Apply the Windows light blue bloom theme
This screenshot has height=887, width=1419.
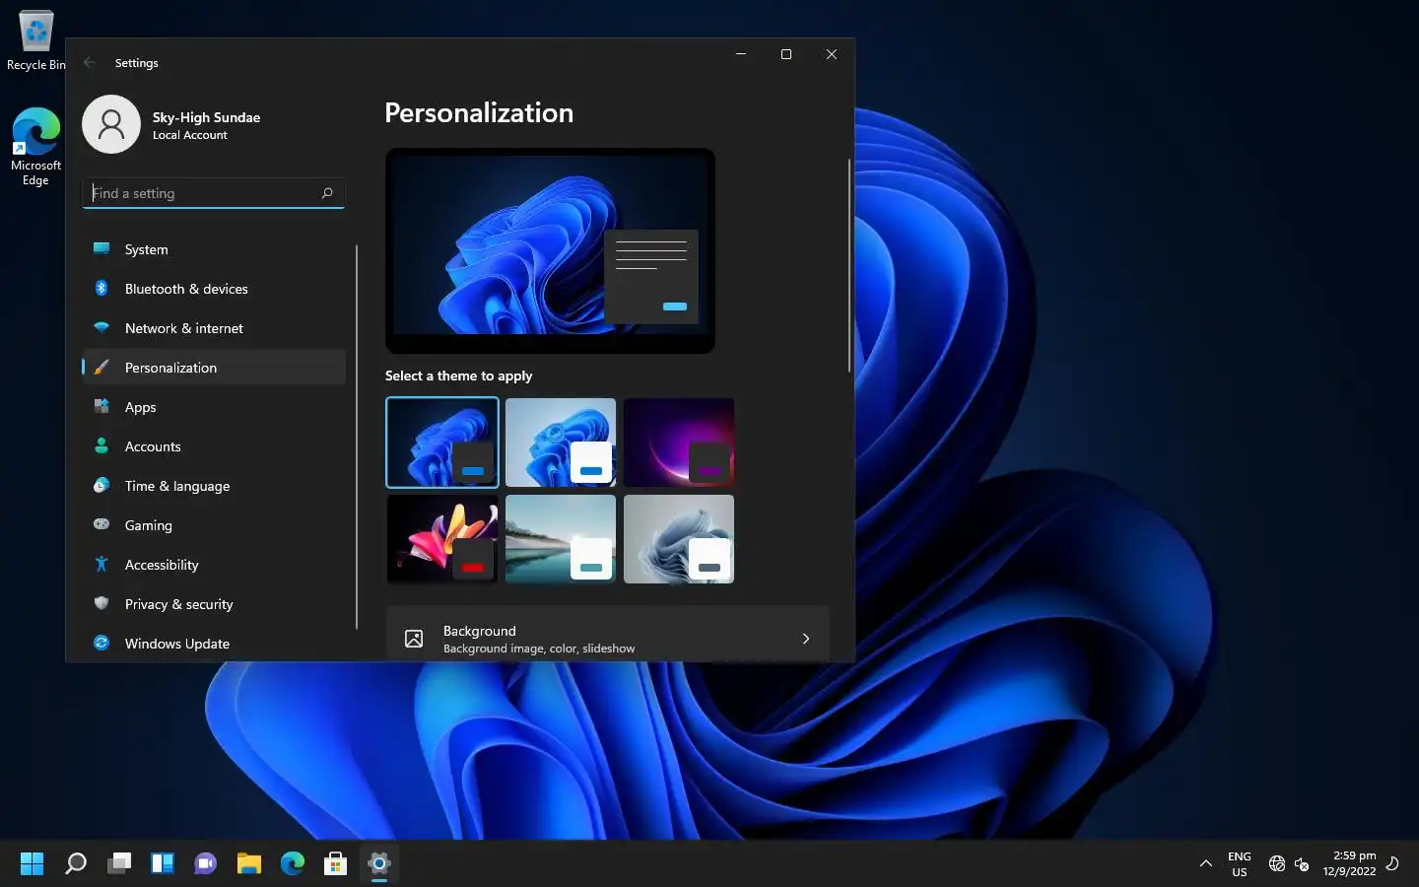click(x=561, y=443)
